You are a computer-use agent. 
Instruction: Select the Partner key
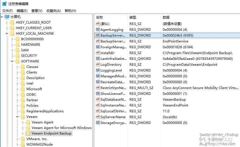[x=32, y=100]
